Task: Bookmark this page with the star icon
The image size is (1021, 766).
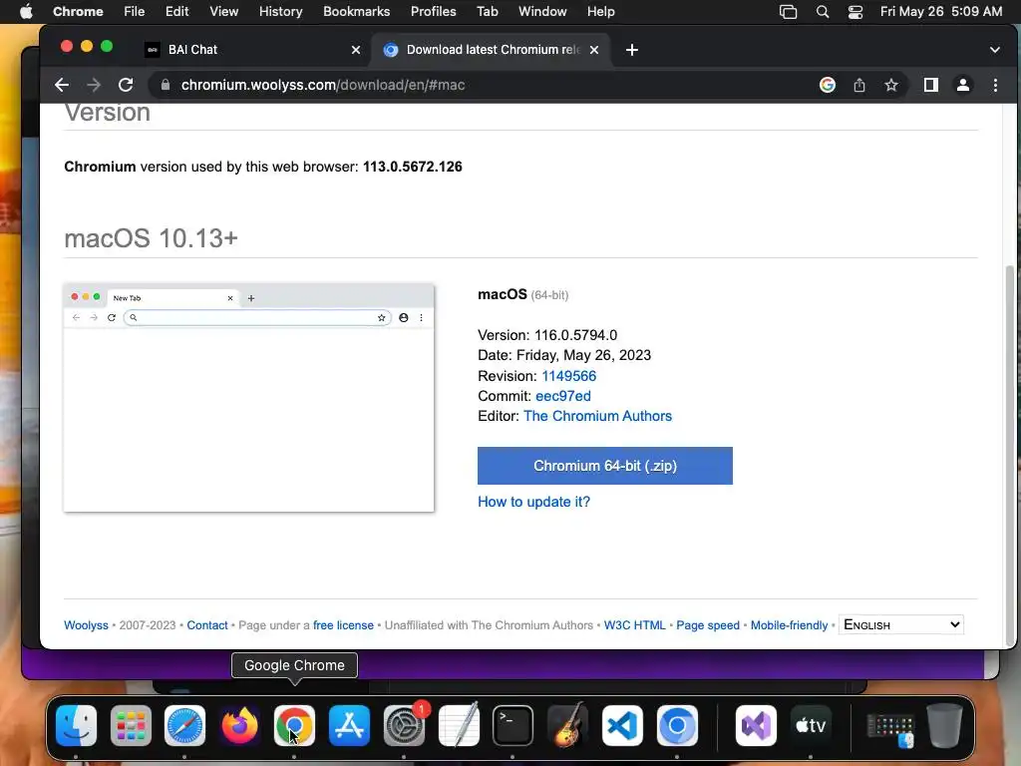Action: point(891,85)
